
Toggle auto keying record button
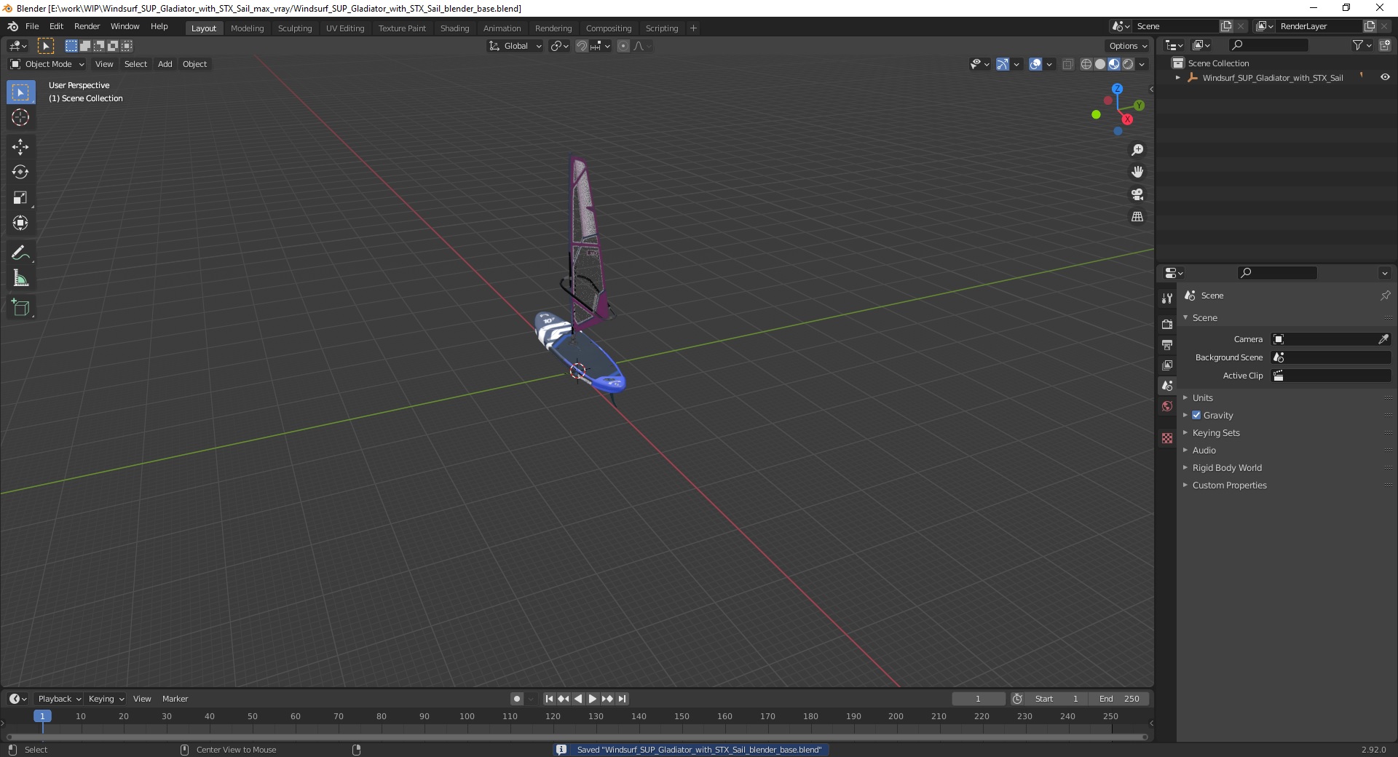pyautogui.click(x=517, y=699)
